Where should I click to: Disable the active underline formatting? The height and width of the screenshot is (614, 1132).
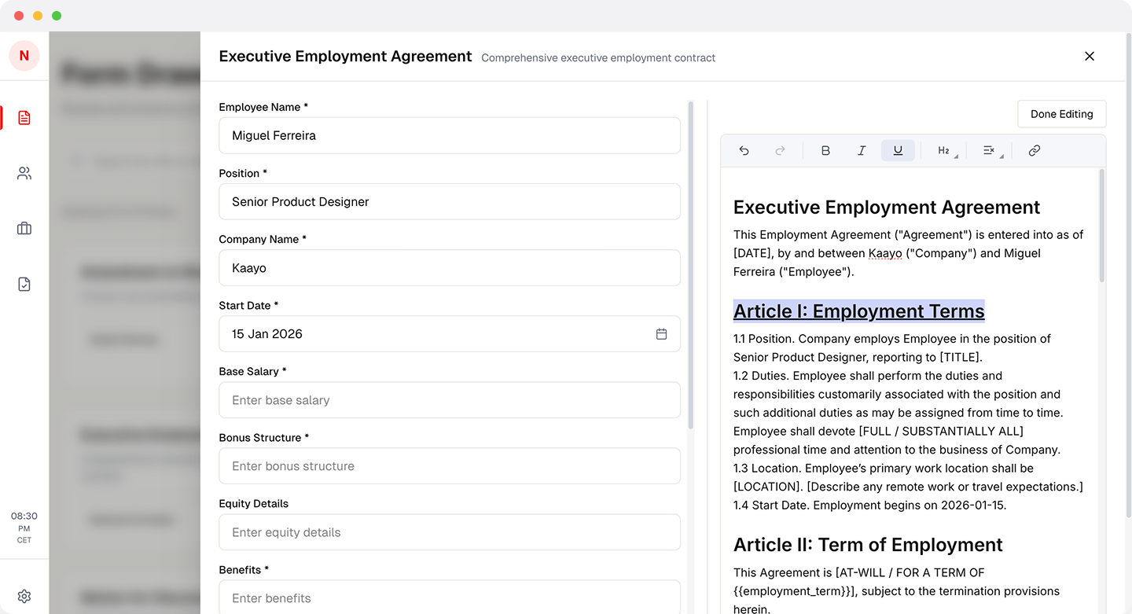coord(898,150)
